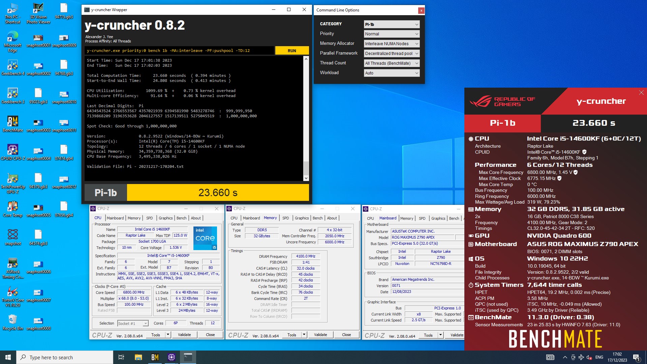This screenshot has height=364, width=647.
Task: Click y-cruncher output scrollbar thumb
Action: pyautogui.click(x=306, y=168)
